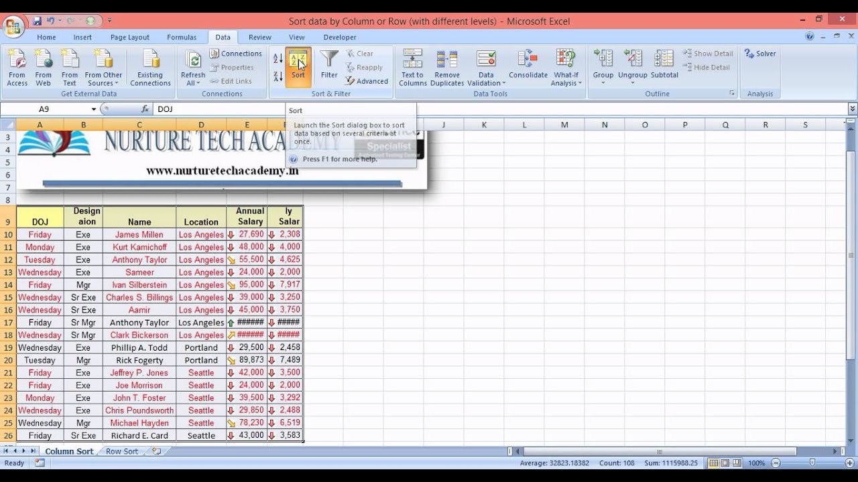Click Properties in Connections group

pyautogui.click(x=232, y=68)
